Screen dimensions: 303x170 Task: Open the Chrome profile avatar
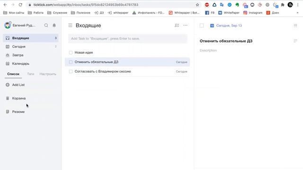(290, 5)
